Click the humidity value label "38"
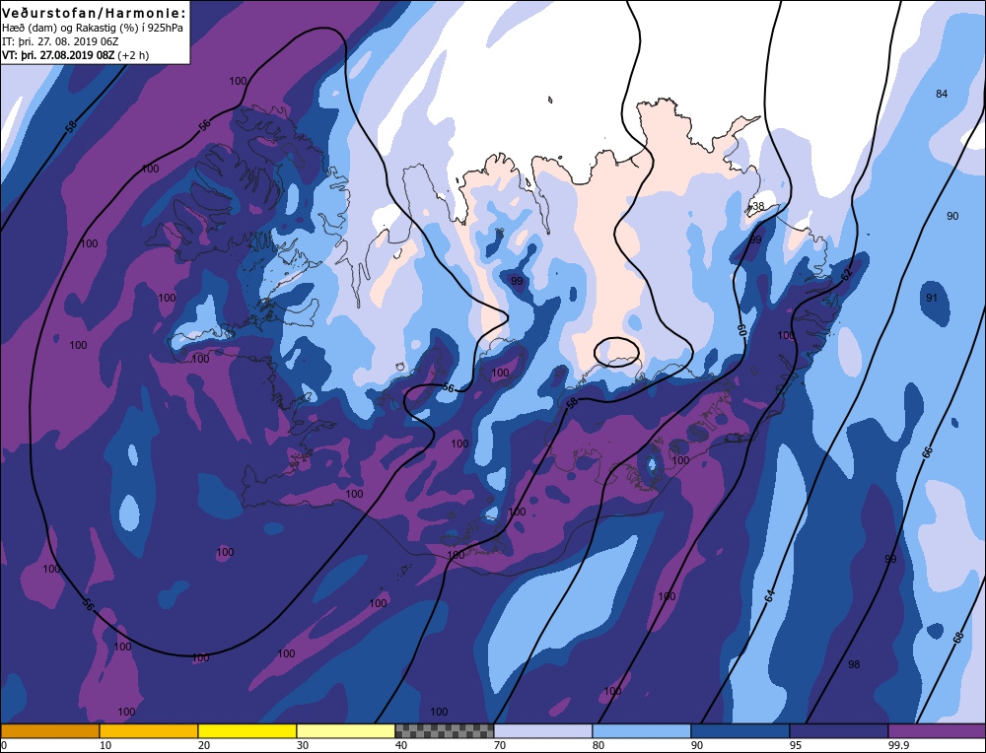The width and height of the screenshot is (986, 753). coord(758,206)
